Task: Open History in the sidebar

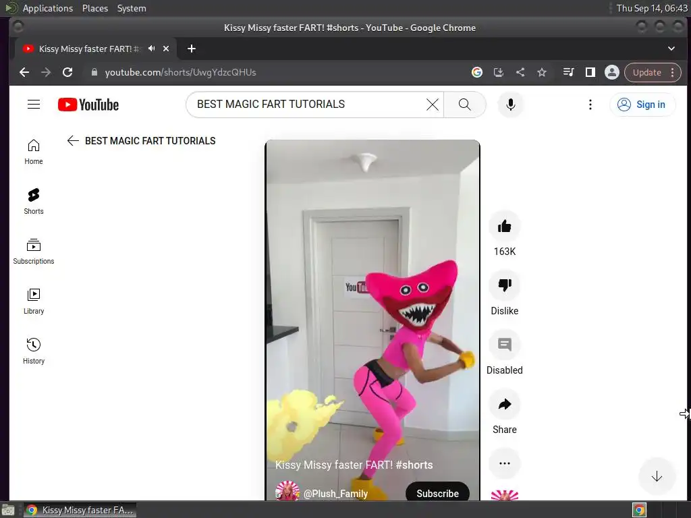Action: (34, 351)
